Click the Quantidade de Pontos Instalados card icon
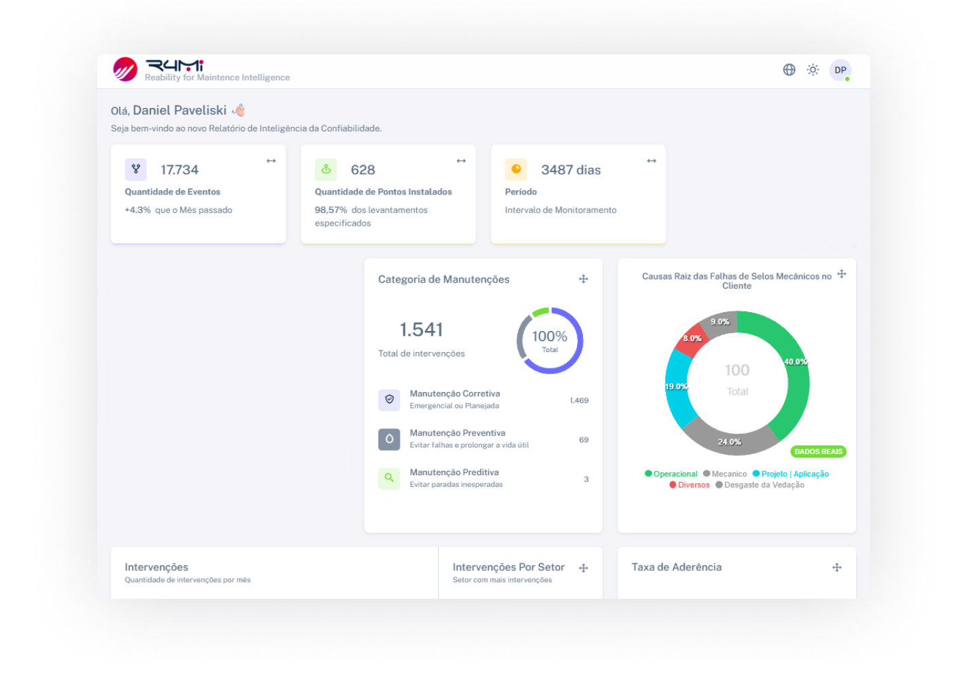The width and height of the screenshot is (969, 692). (x=326, y=169)
